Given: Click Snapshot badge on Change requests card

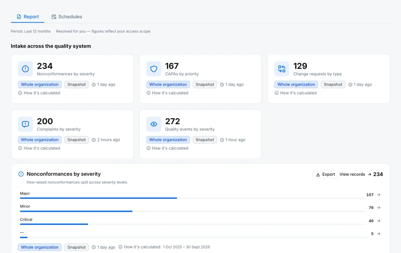Looking at the screenshot, I should tap(333, 84).
